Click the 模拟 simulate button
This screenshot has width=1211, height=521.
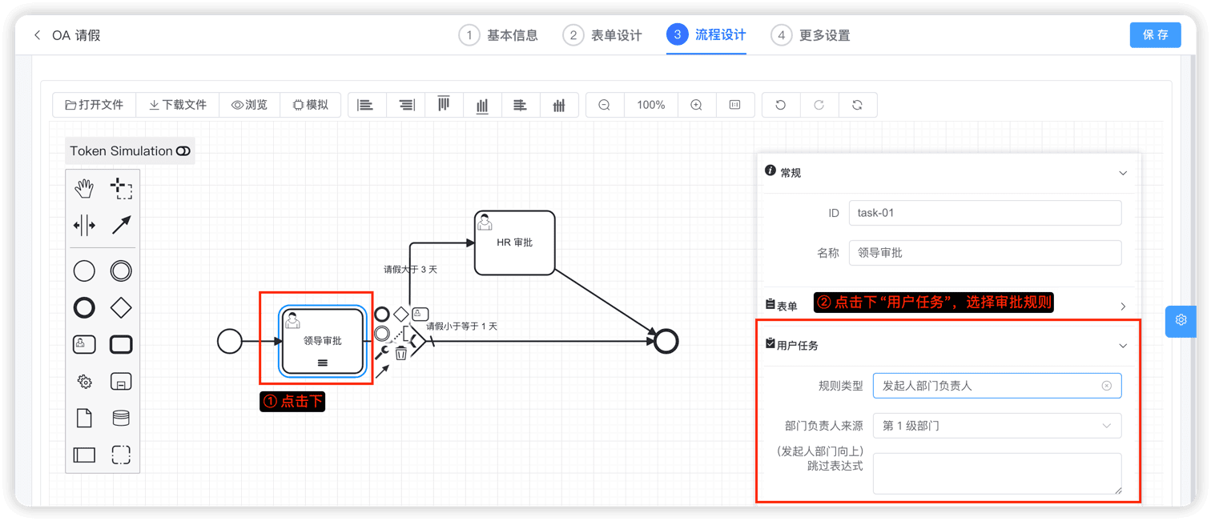pos(311,105)
